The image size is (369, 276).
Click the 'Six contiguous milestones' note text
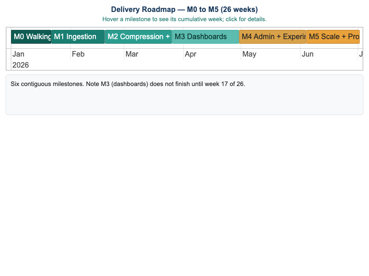(x=128, y=84)
